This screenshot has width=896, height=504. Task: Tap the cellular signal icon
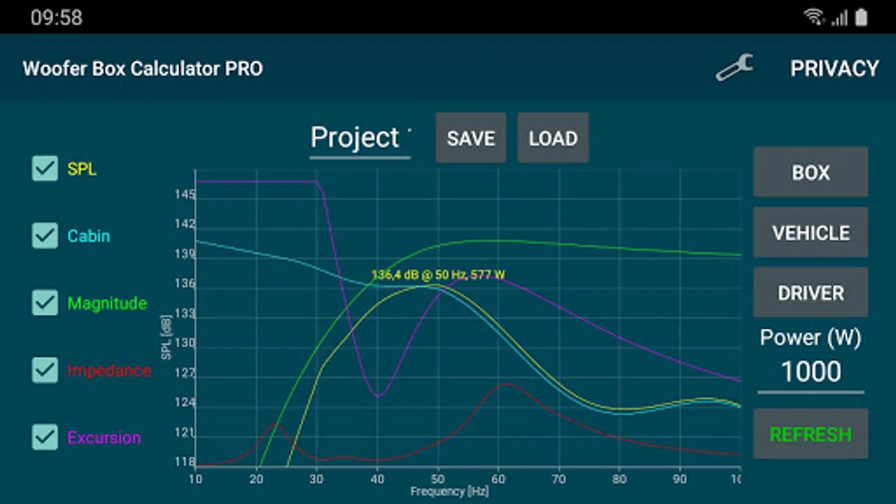click(839, 18)
